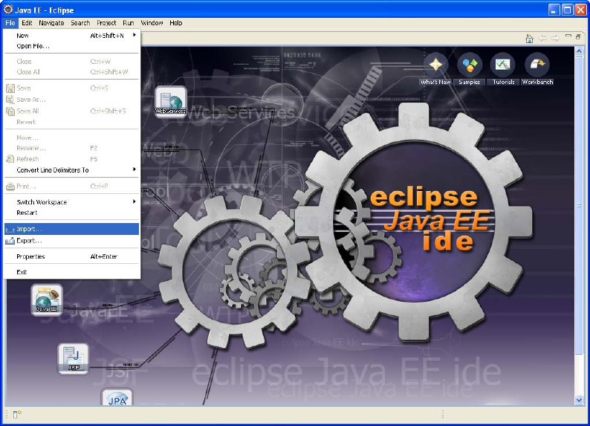Expand the New submenu
590x426 pixels.
(71, 36)
